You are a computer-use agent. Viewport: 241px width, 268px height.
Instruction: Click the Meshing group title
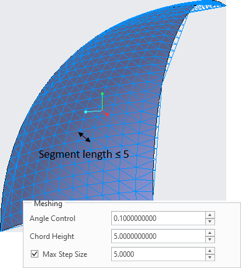pyautogui.click(x=48, y=204)
